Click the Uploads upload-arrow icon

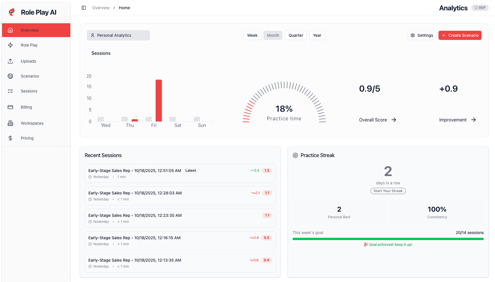coord(10,61)
